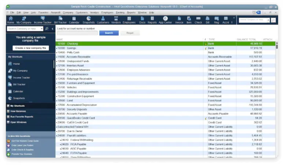Open the Bill toolbar icon
This screenshot has height=165, width=284.
click(207, 20)
